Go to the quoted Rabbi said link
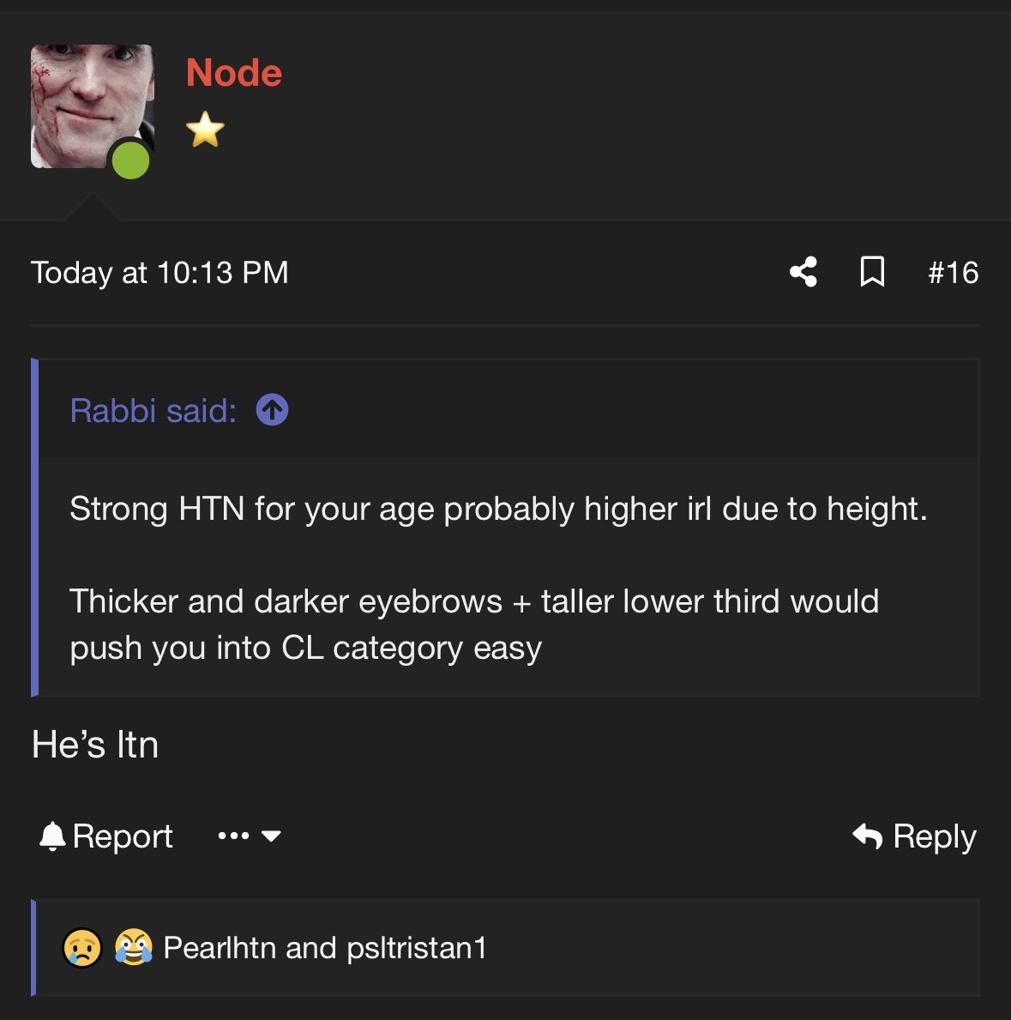 [x=153, y=411]
